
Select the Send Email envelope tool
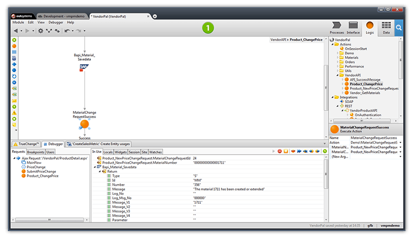click(14, 101)
